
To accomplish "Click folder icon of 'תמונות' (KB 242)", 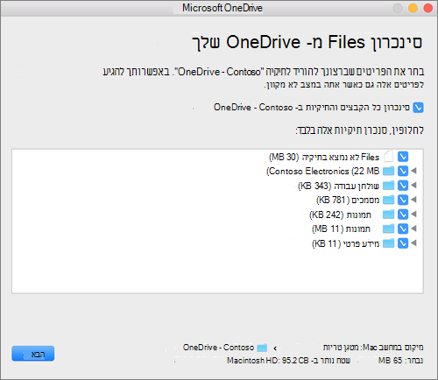I will 389,215.
